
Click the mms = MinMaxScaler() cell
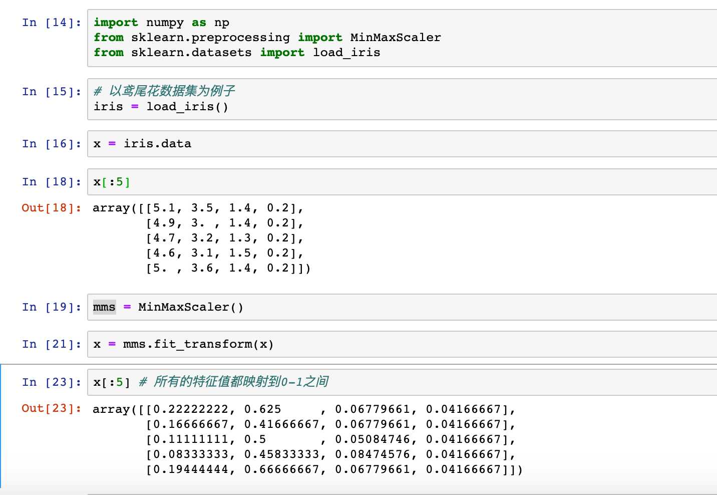pyautogui.click(x=402, y=307)
